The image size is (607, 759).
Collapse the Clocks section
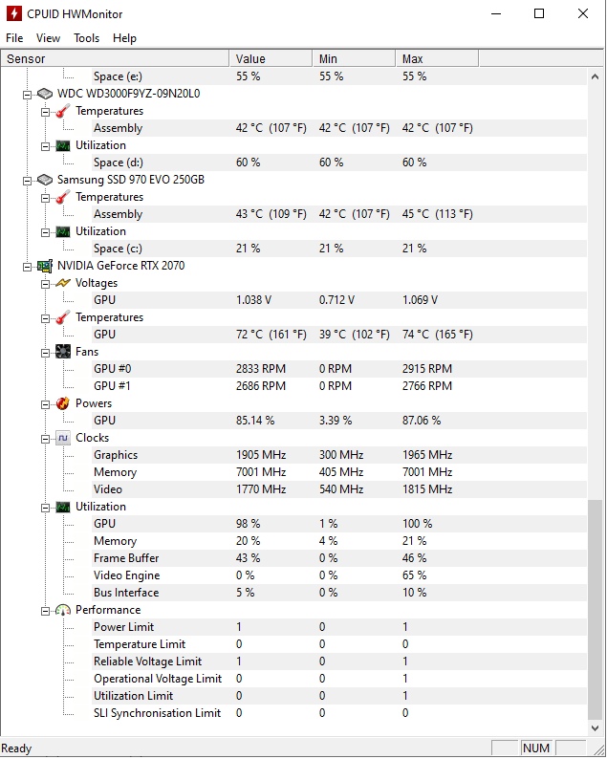tap(45, 438)
